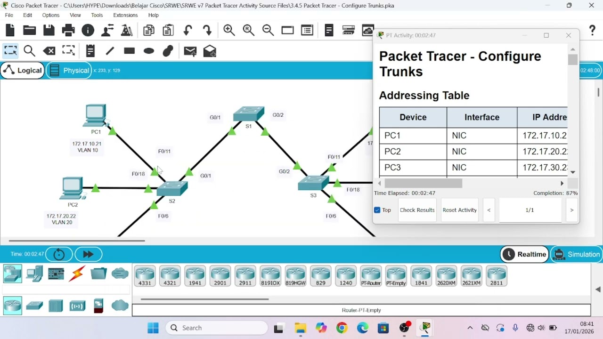
Task: Switch to Physical workspace view
Action: pyautogui.click(x=69, y=71)
